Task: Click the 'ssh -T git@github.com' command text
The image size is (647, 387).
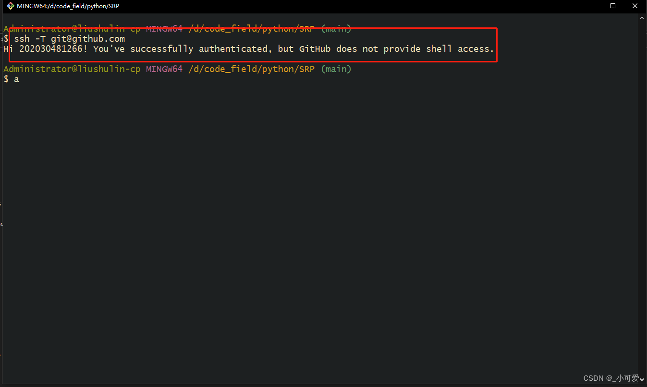Action: click(70, 39)
